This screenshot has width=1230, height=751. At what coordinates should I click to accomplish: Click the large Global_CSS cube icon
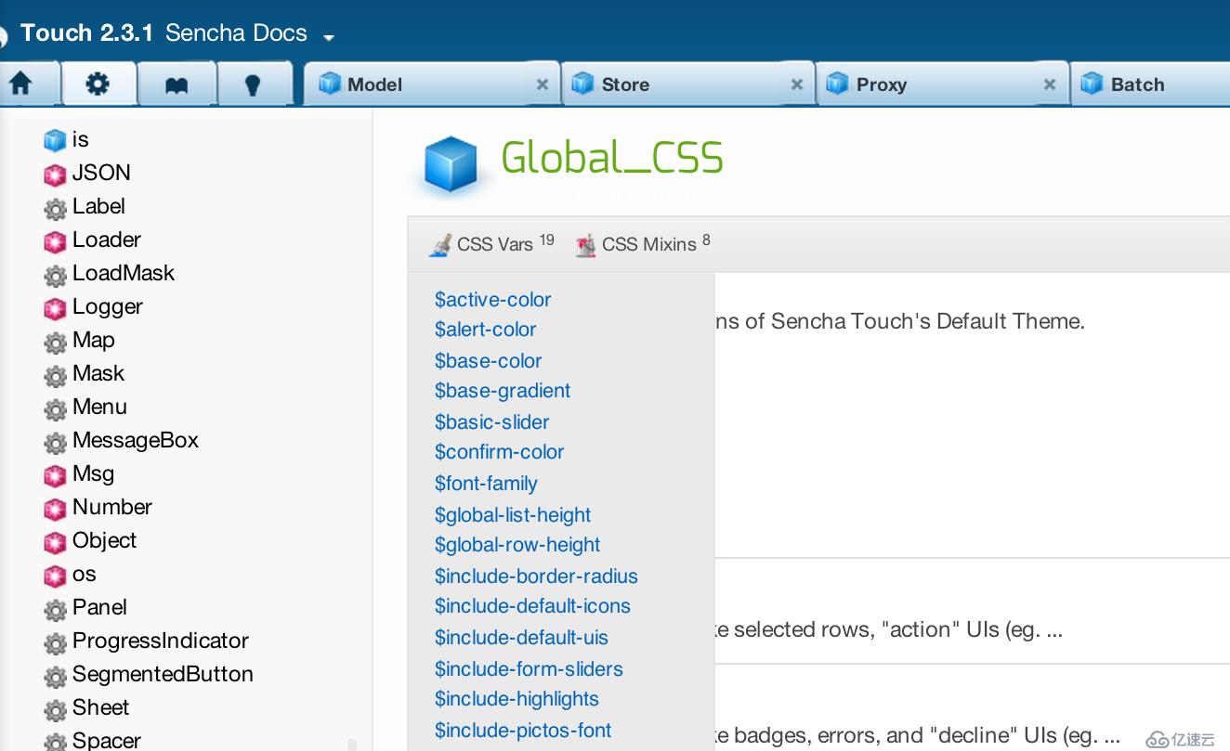(x=451, y=164)
